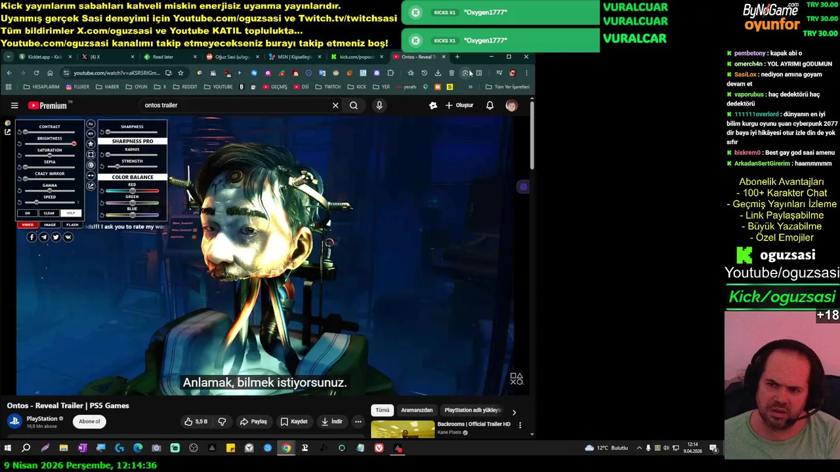
Task: Switch filter language to en
Action: (x=91, y=134)
